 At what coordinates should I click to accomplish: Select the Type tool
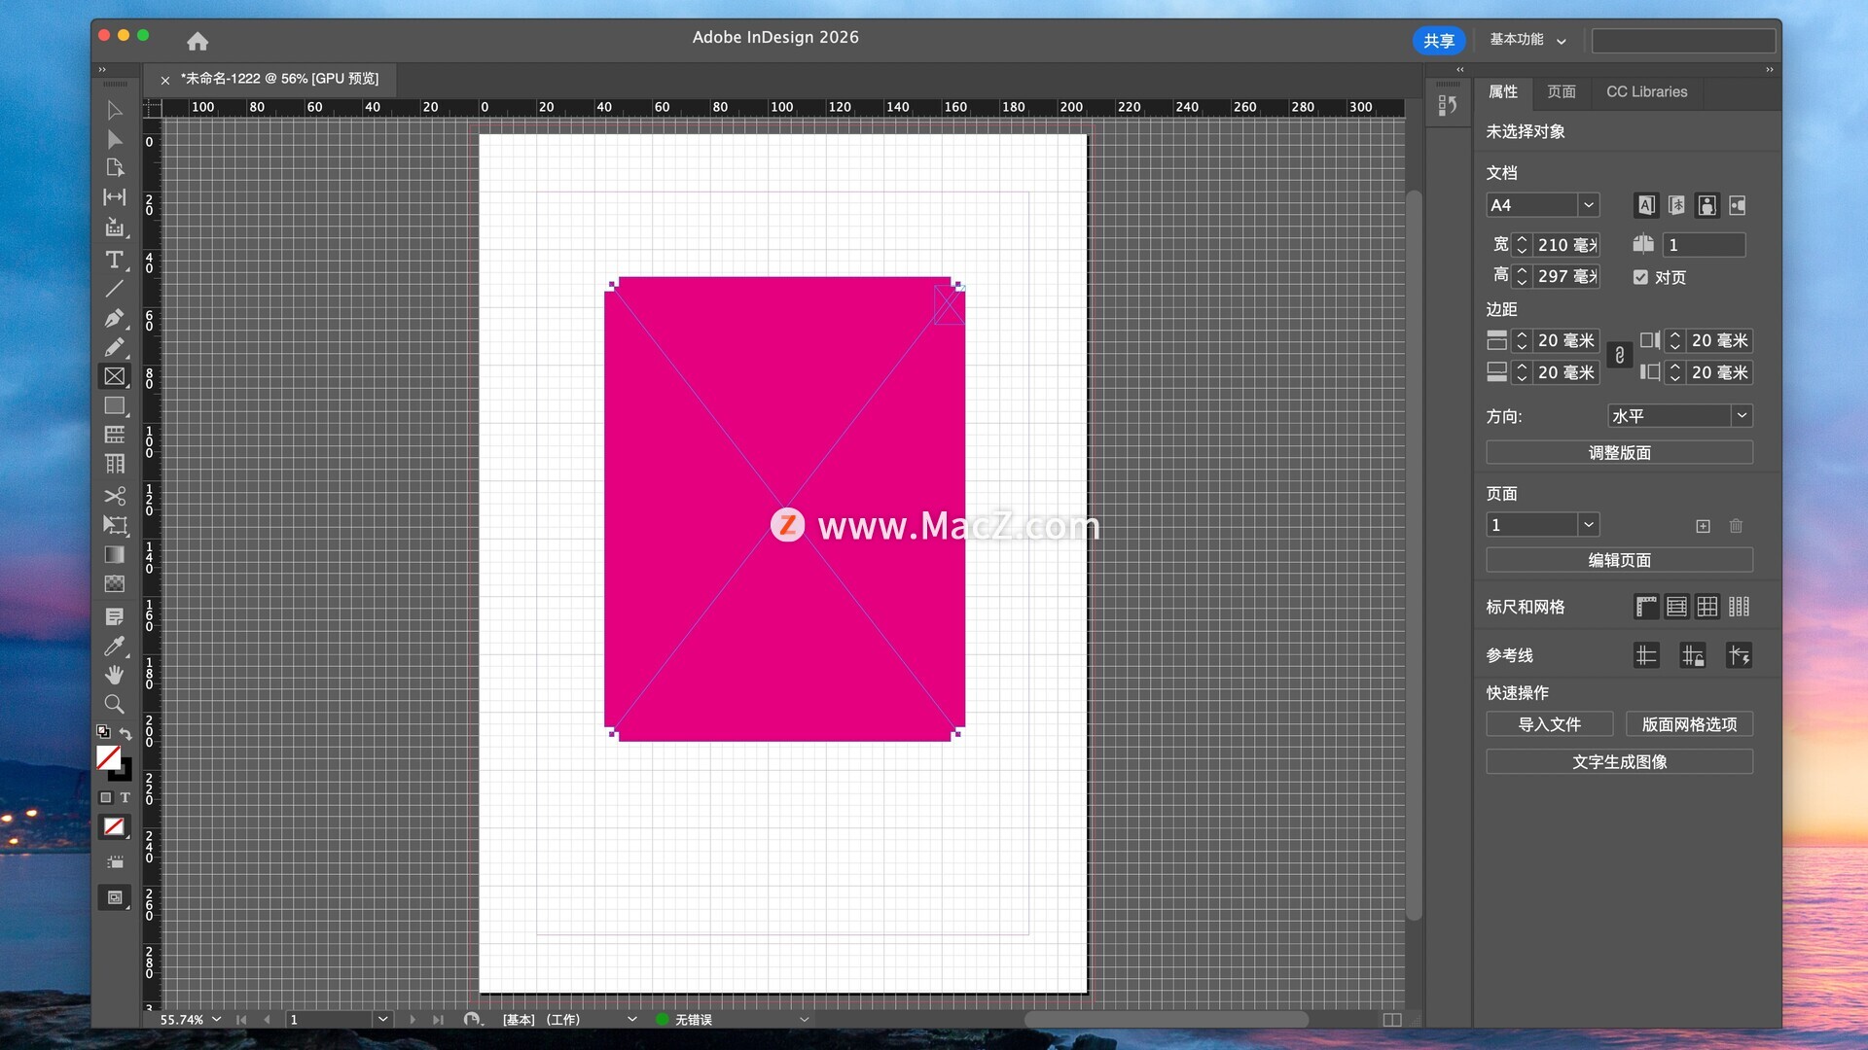coord(114,260)
